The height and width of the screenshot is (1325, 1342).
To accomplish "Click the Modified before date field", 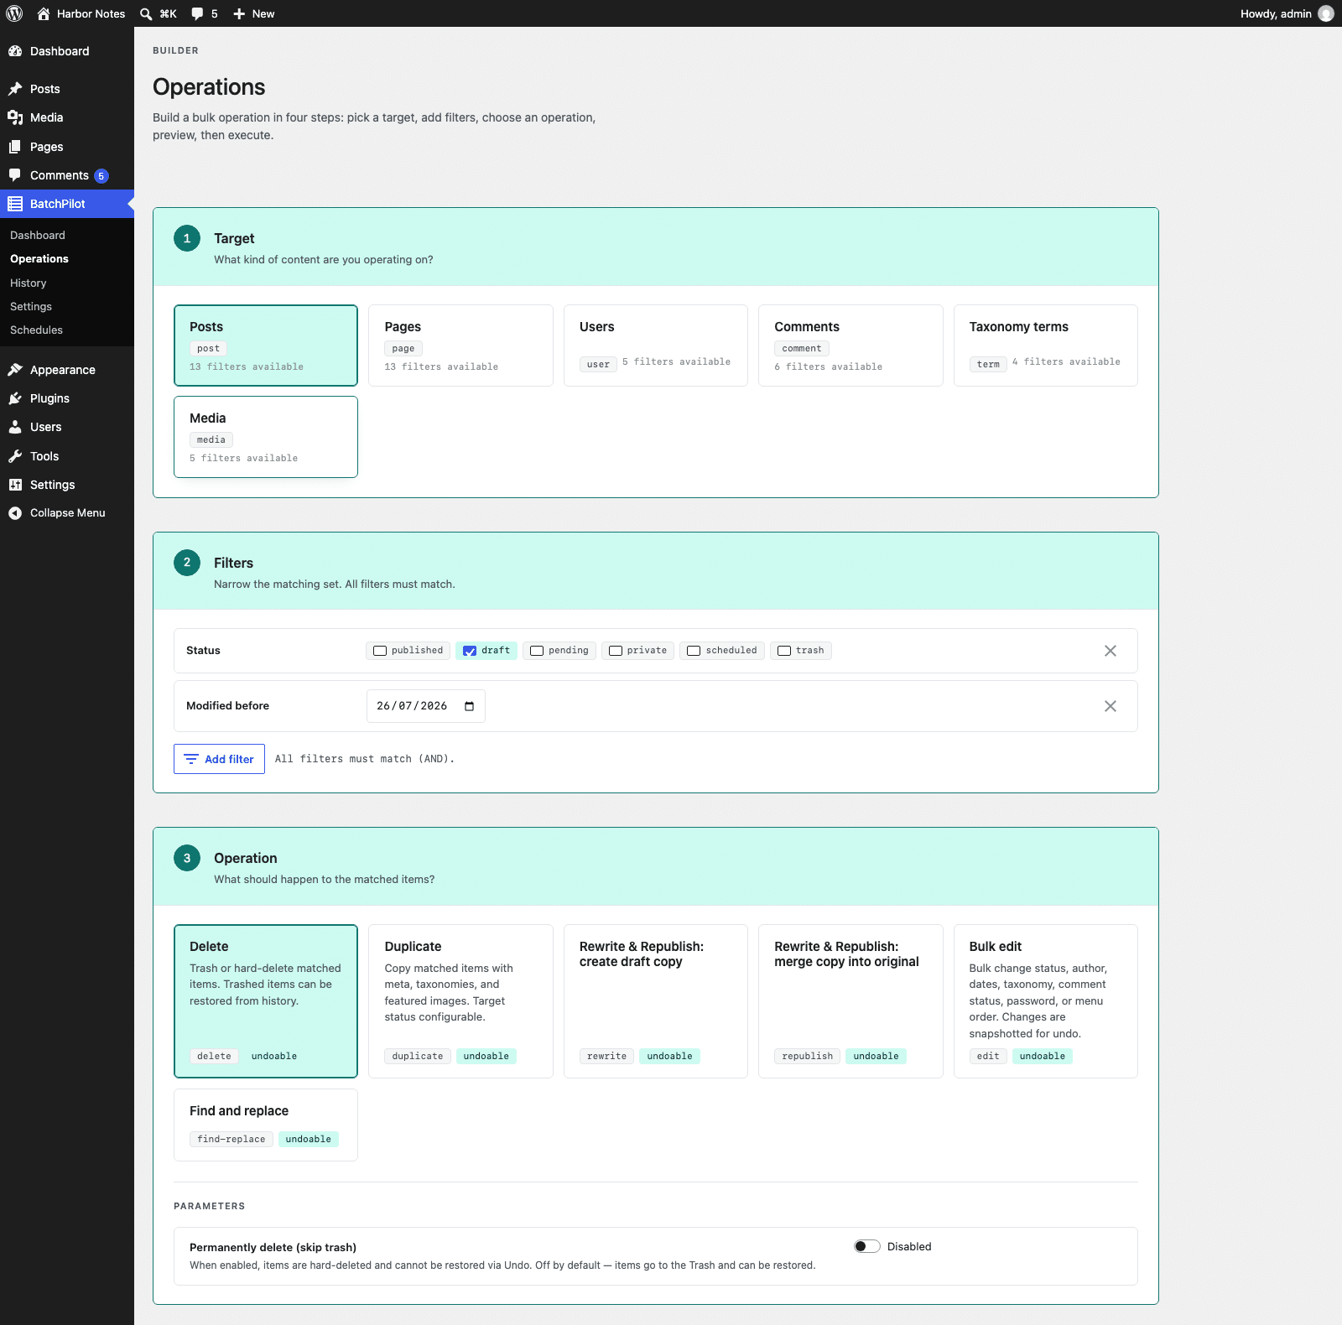I will (x=426, y=706).
